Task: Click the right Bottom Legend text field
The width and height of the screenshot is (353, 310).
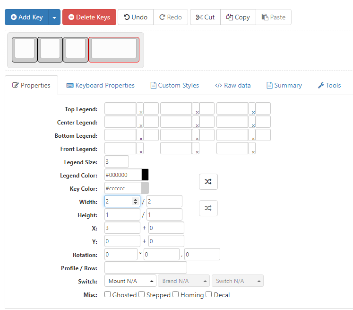Action: (x=232, y=135)
